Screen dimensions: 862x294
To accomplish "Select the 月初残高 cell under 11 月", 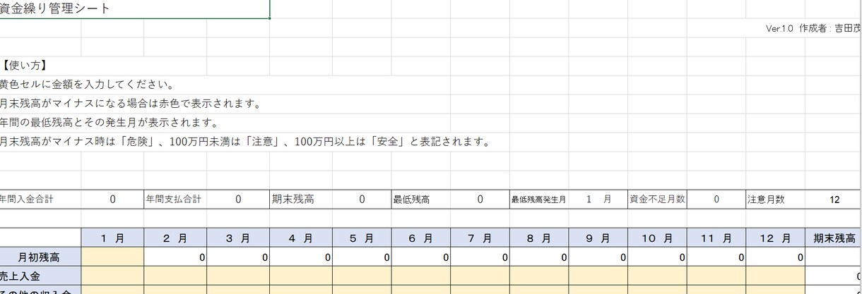I will [x=716, y=257].
